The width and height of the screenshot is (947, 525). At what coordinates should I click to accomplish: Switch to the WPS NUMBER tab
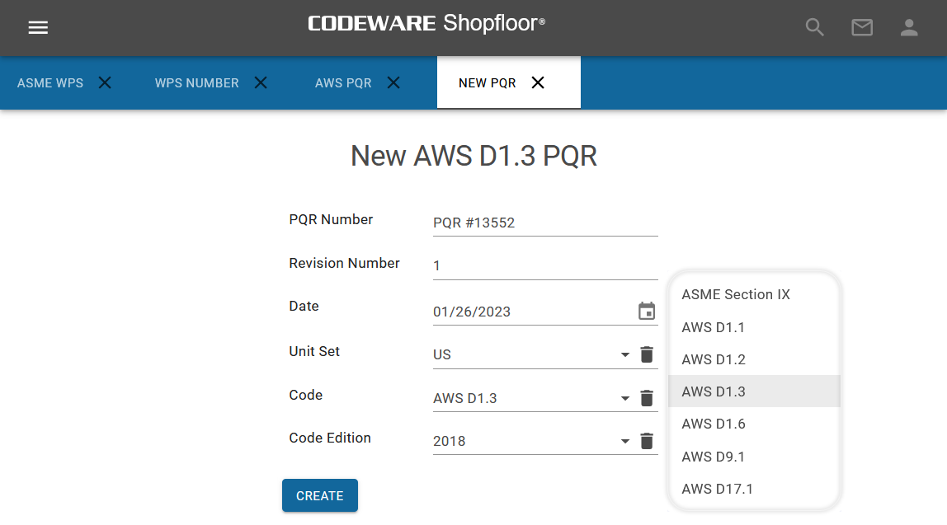pos(197,82)
